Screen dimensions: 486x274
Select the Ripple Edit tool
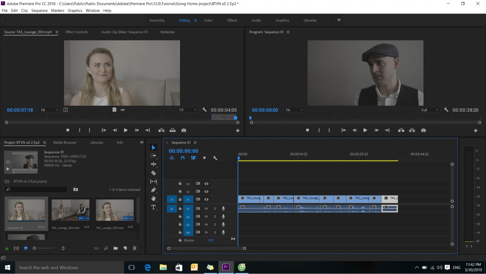(154, 164)
